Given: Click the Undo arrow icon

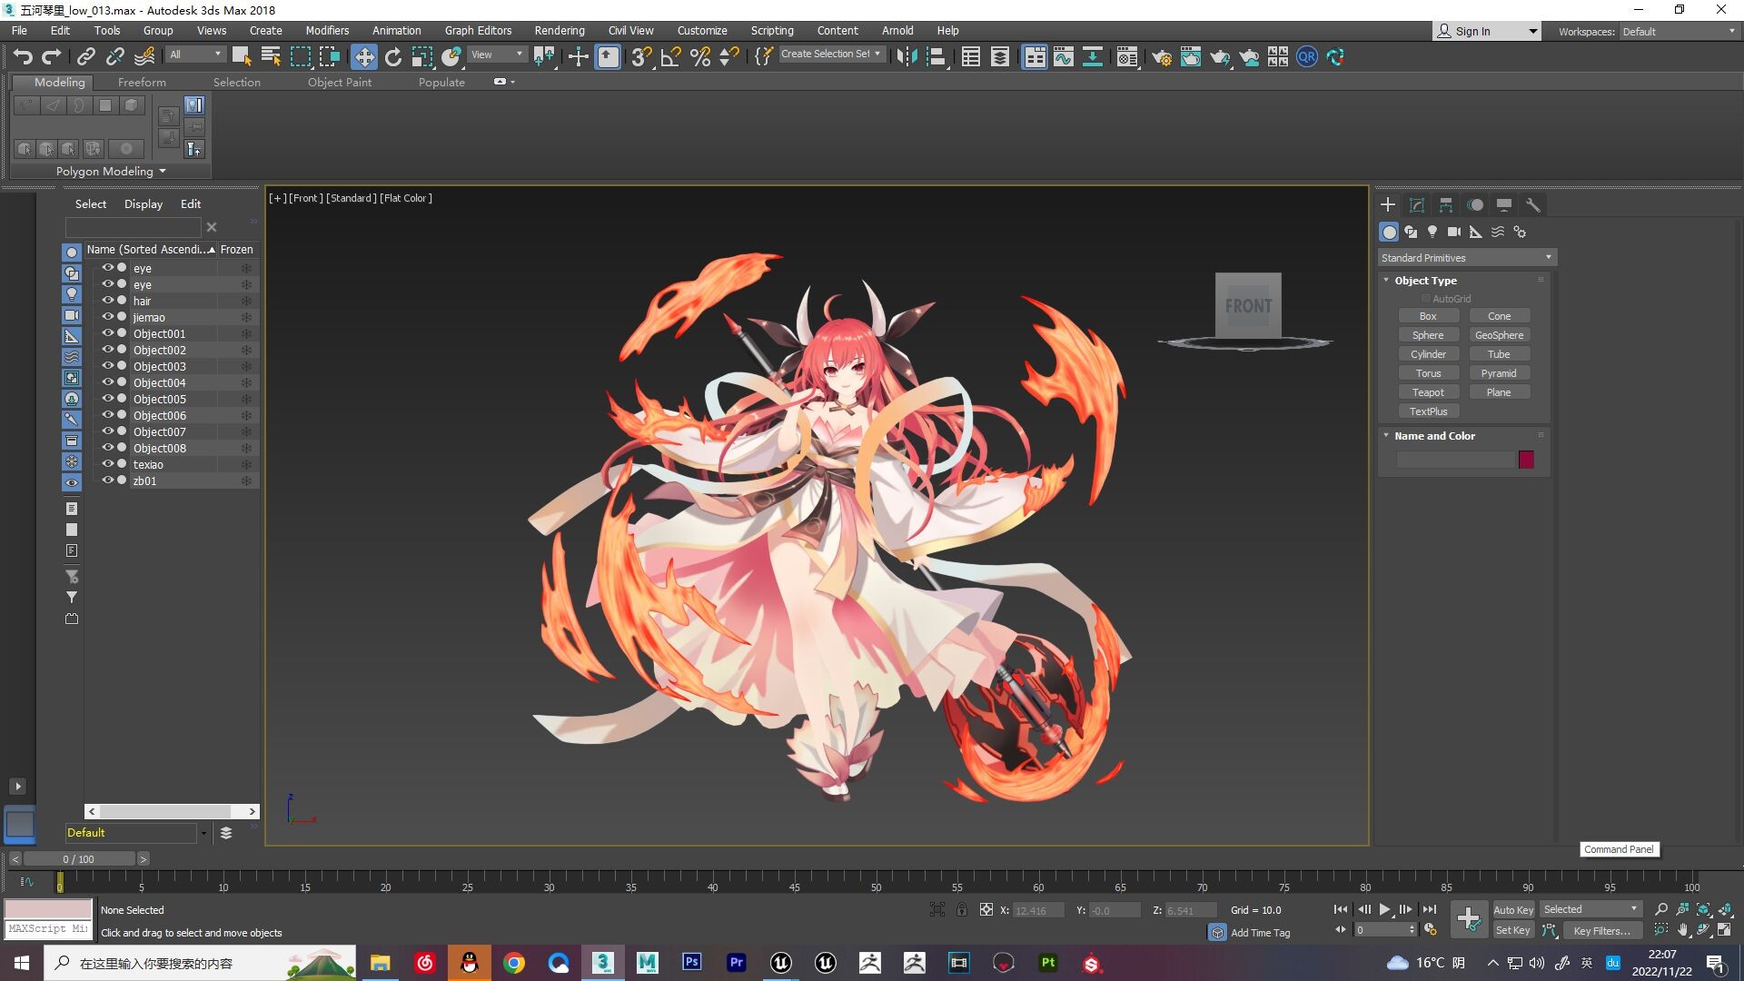Looking at the screenshot, I should (23, 57).
